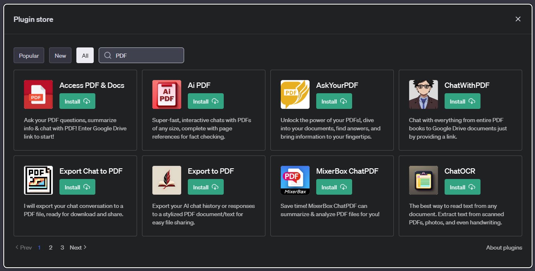Click the MixerBox ChatPDF logo

coord(295,180)
